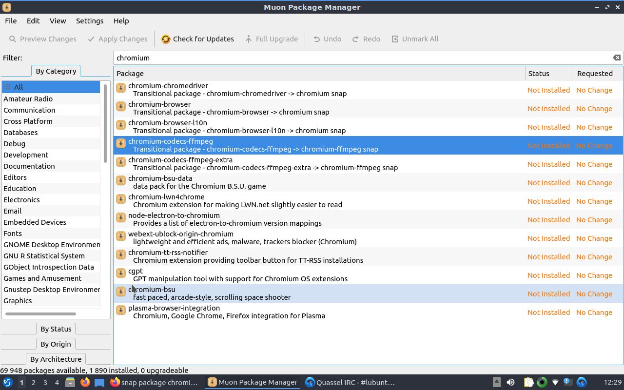Click the chromium-bsu 'fast paced, arcade-style' description
This screenshot has height=390, width=624.
(212, 297)
